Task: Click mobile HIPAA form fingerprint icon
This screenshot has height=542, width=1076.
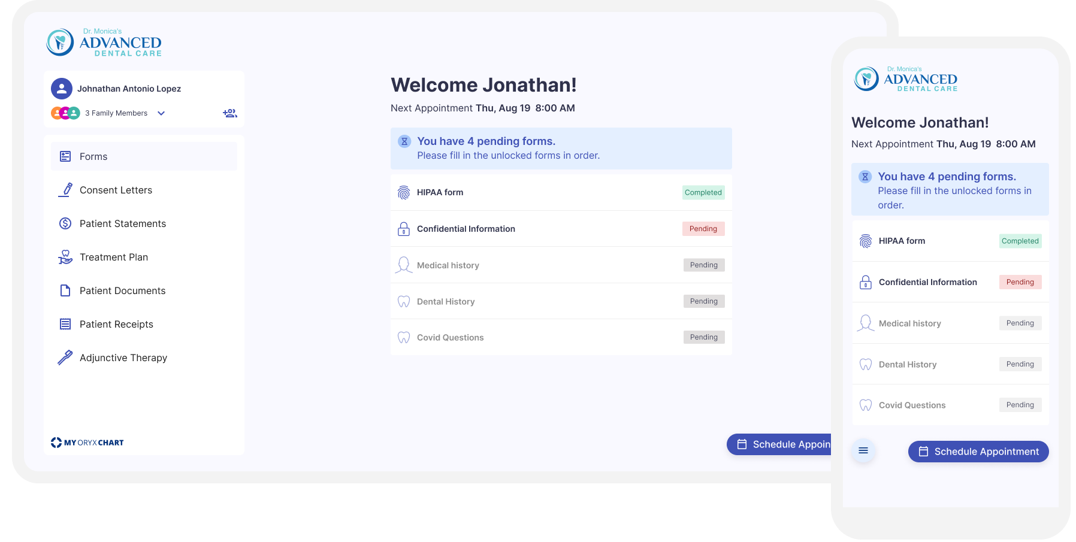Action: (866, 241)
